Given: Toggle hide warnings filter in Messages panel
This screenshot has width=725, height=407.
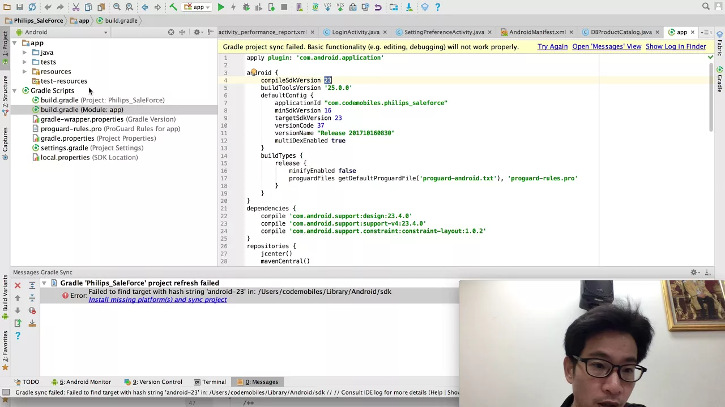Looking at the screenshot, I should 32,310.
